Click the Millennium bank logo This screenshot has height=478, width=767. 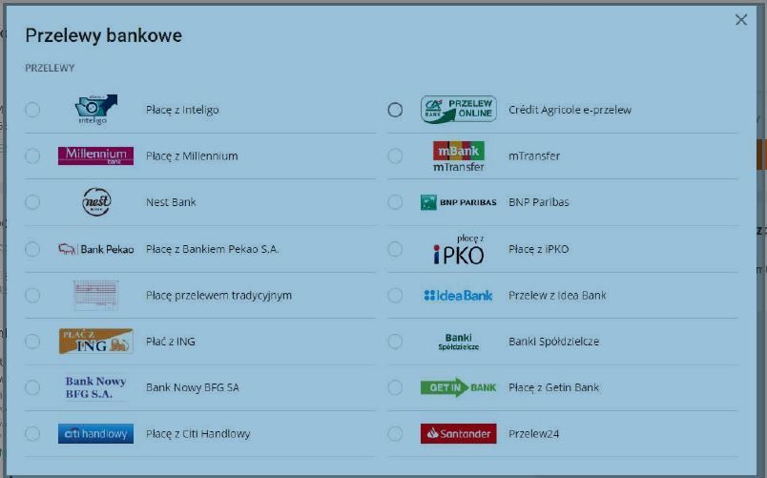(95, 156)
